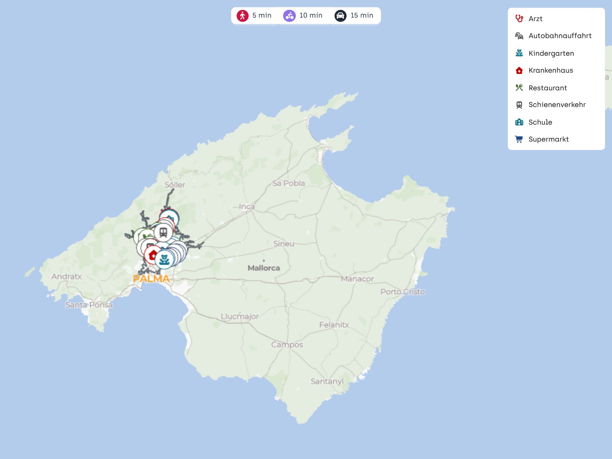
Task: Click the Restaurant fork and knife icon
Action: click(x=519, y=88)
